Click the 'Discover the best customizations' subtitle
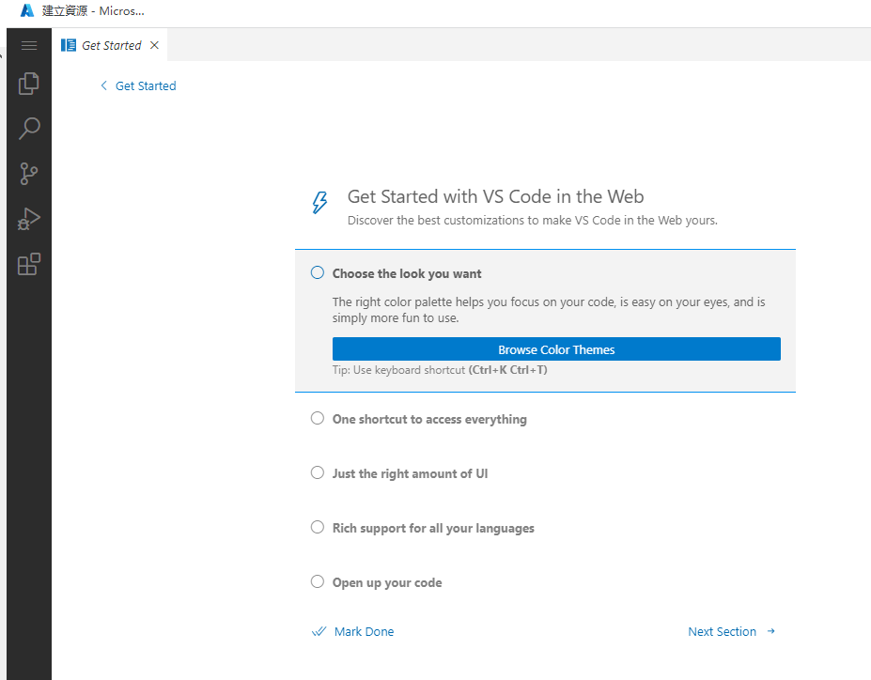The height and width of the screenshot is (680, 871). pos(532,221)
